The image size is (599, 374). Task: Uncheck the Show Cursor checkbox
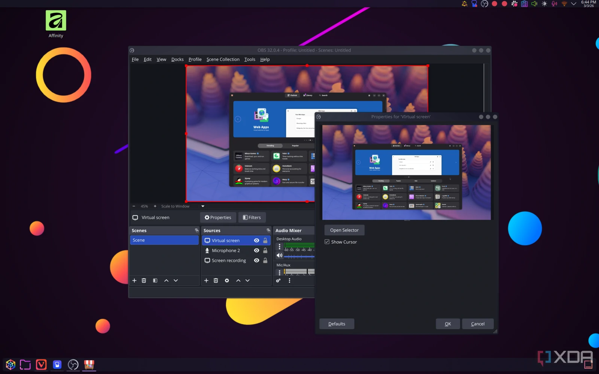tap(327, 242)
